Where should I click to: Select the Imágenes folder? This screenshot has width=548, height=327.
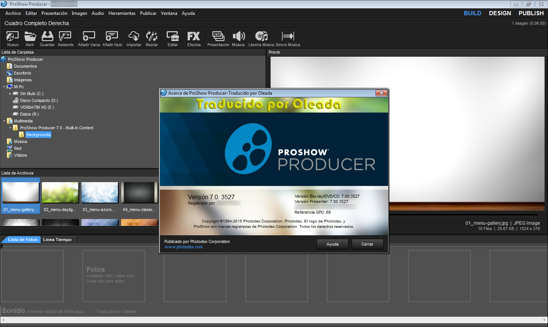[x=23, y=80]
